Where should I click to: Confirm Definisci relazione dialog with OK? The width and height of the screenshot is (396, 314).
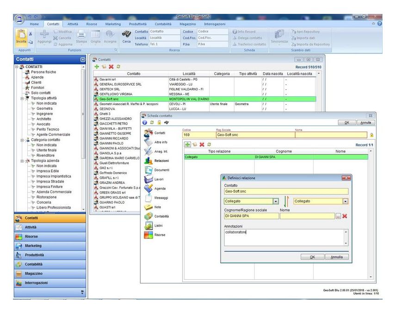[x=312, y=257]
